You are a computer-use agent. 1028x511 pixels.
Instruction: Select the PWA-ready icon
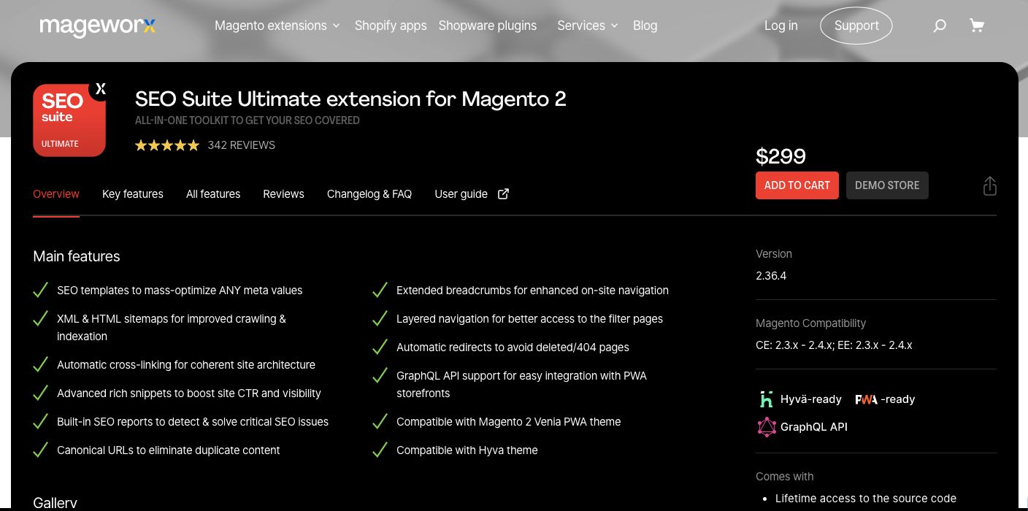pos(866,399)
